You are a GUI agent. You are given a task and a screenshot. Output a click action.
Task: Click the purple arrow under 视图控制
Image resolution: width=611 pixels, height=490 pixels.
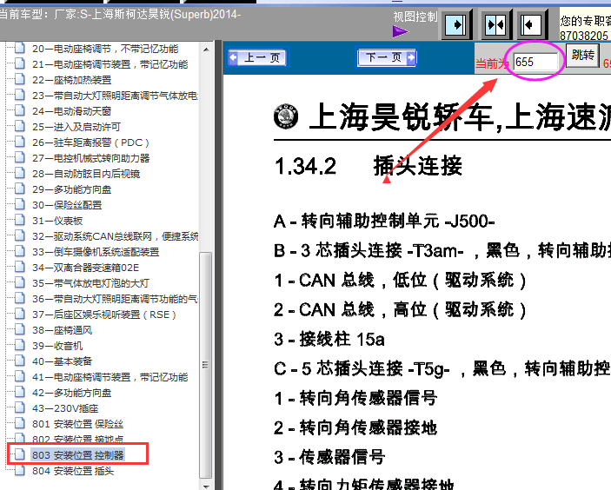coord(400,31)
